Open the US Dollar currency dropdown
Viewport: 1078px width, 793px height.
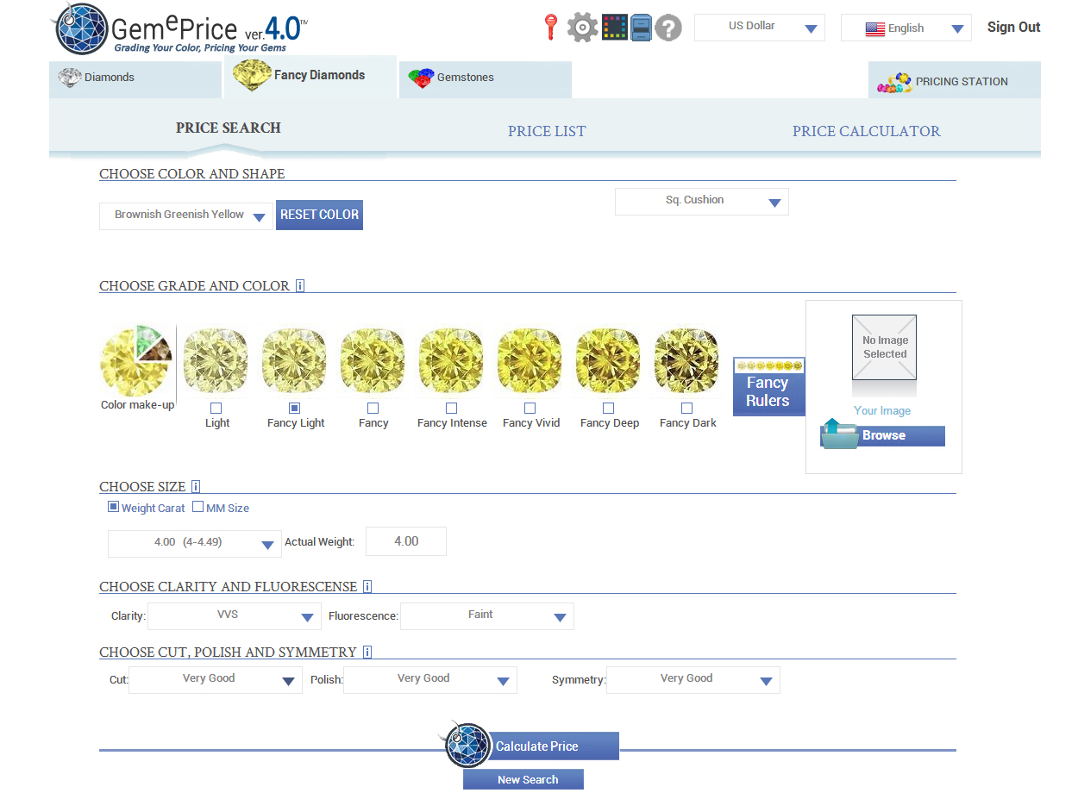pos(759,28)
